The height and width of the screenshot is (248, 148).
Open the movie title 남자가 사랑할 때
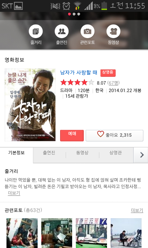(79, 73)
